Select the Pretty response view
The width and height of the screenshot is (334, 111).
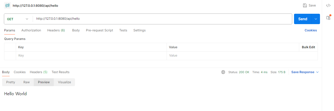pyautogui.click(x=11, y=82)
